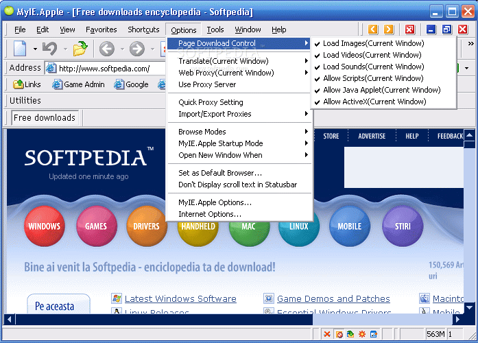Click the pink GAMES category ball
This screenshot has height=343, width=478.
pyautogui.click(x=96, y=226)
